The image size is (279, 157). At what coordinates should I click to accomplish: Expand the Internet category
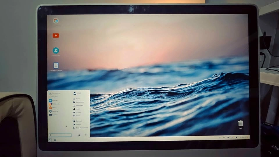tap(55, 100)
